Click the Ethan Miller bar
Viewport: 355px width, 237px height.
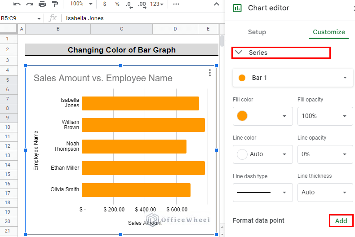pyautogui.click(x=143, y=168)
